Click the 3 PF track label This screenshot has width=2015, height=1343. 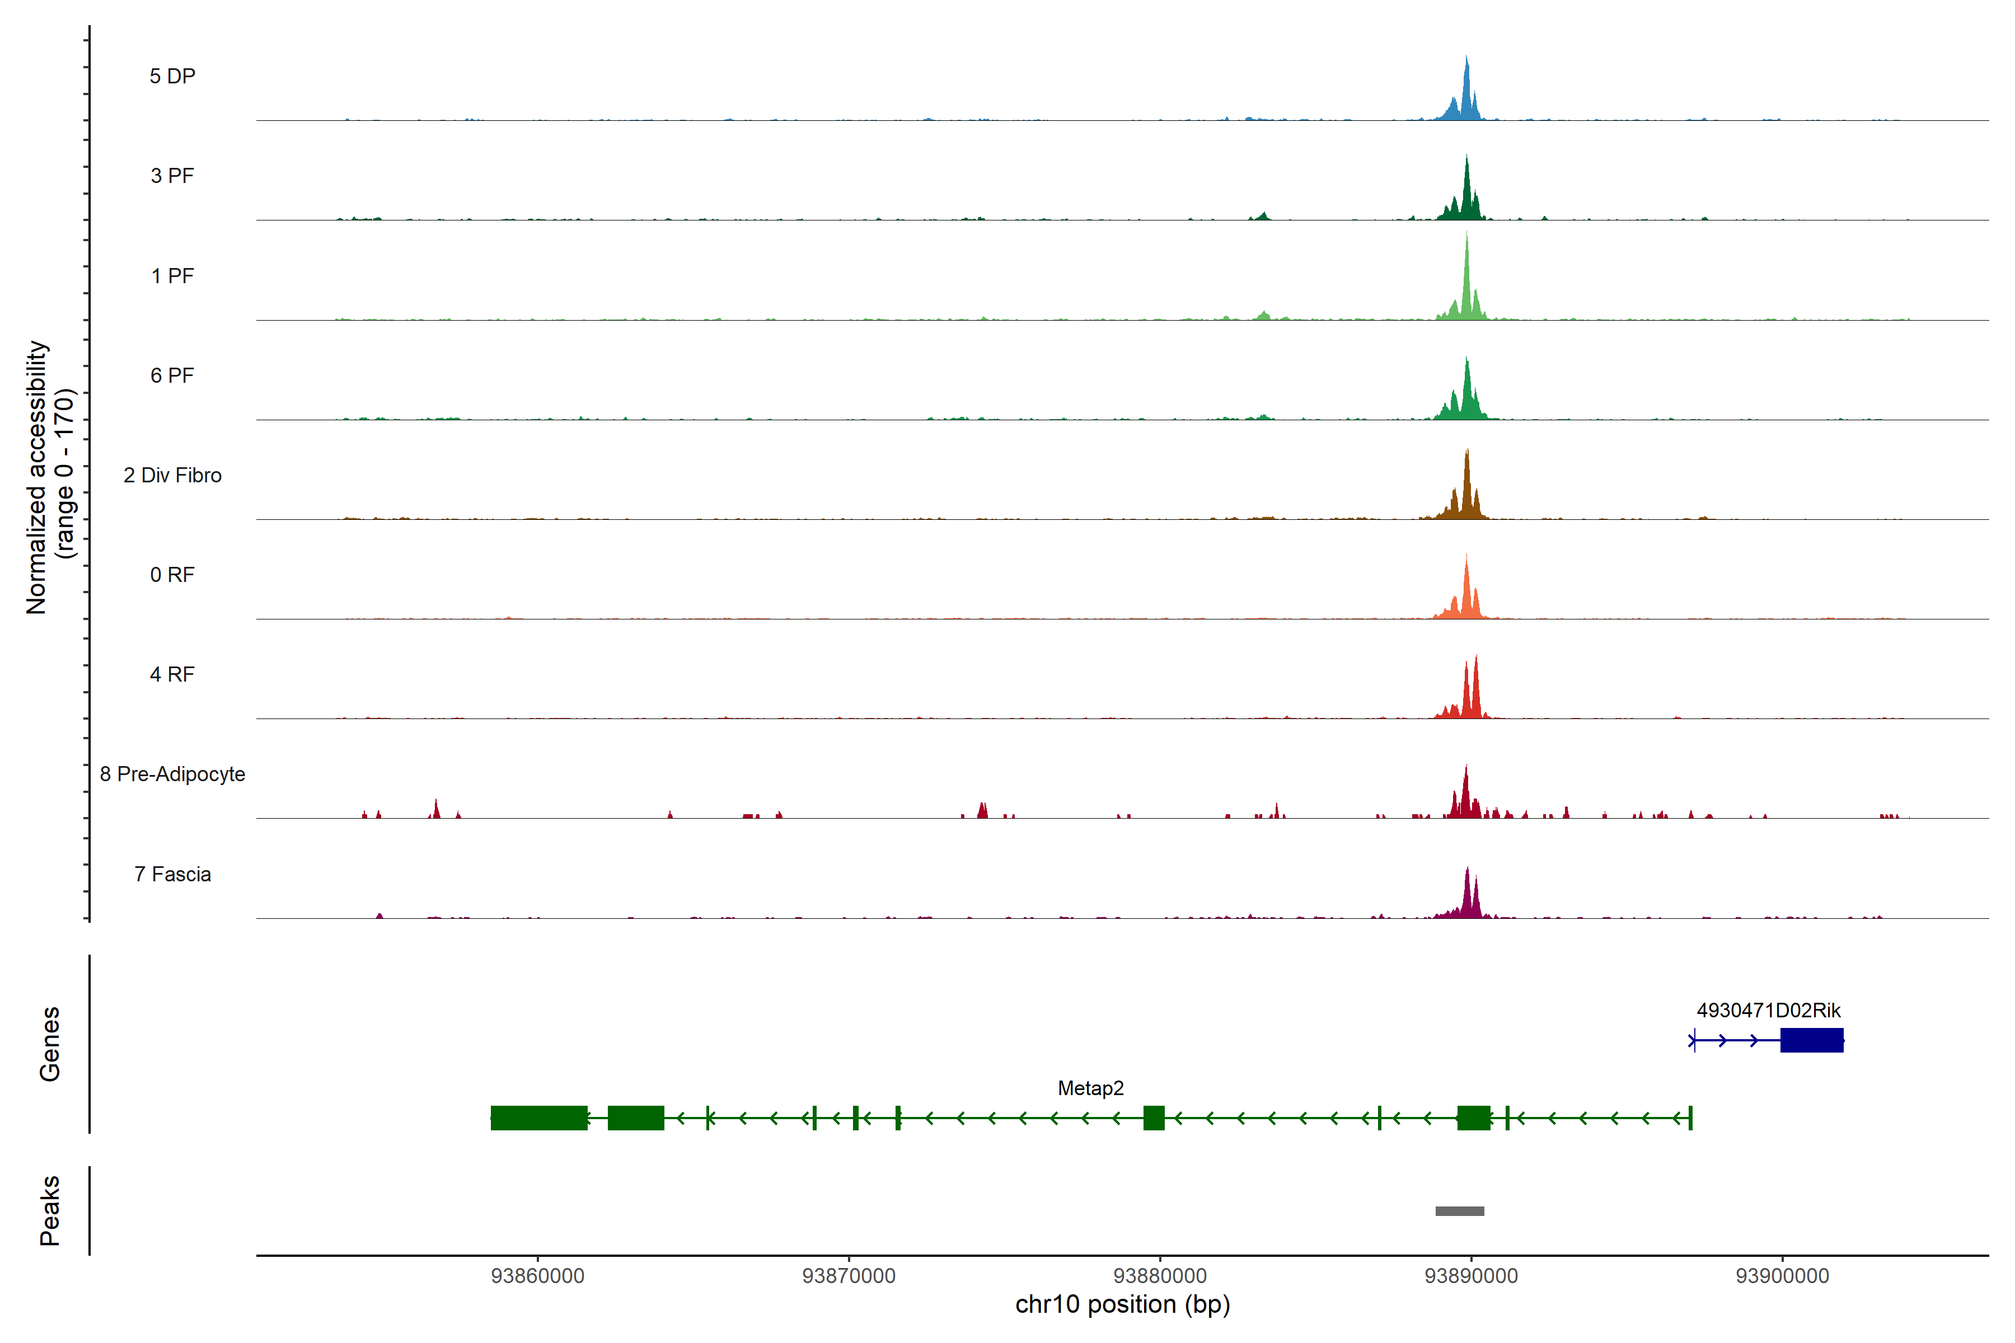pyautogui.click(x=172, y=176)
